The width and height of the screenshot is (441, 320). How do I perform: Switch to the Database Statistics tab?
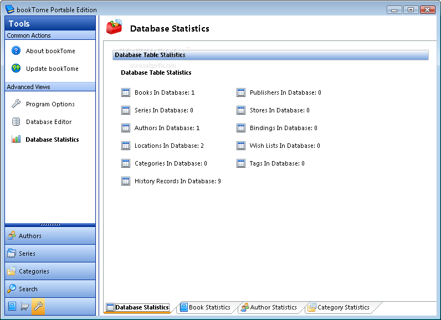click(138, 307)
